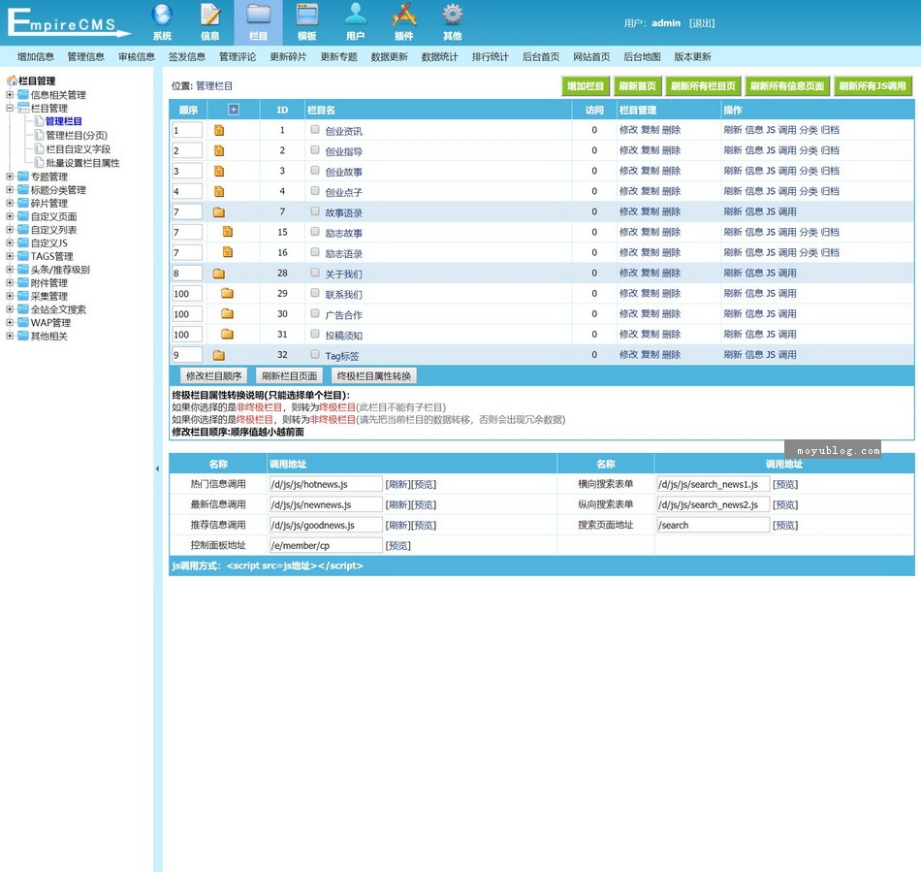Click the home icon beside 栏目管理 title
This screenshot has height=872, width=921.
click(12, 81)
